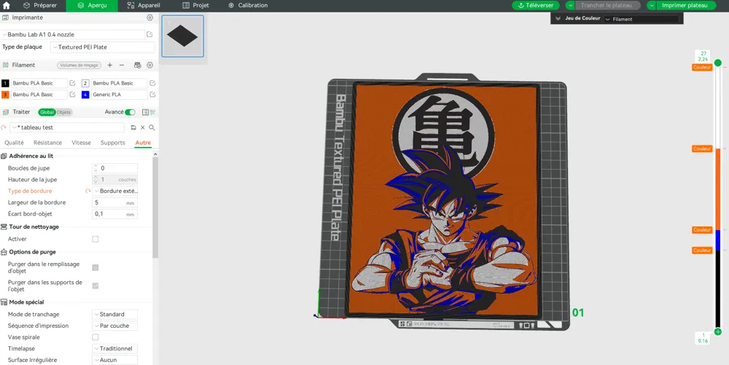Add a filament with the plus icon
This screenshot has width=729, height=365.
[x=110, y=66]
